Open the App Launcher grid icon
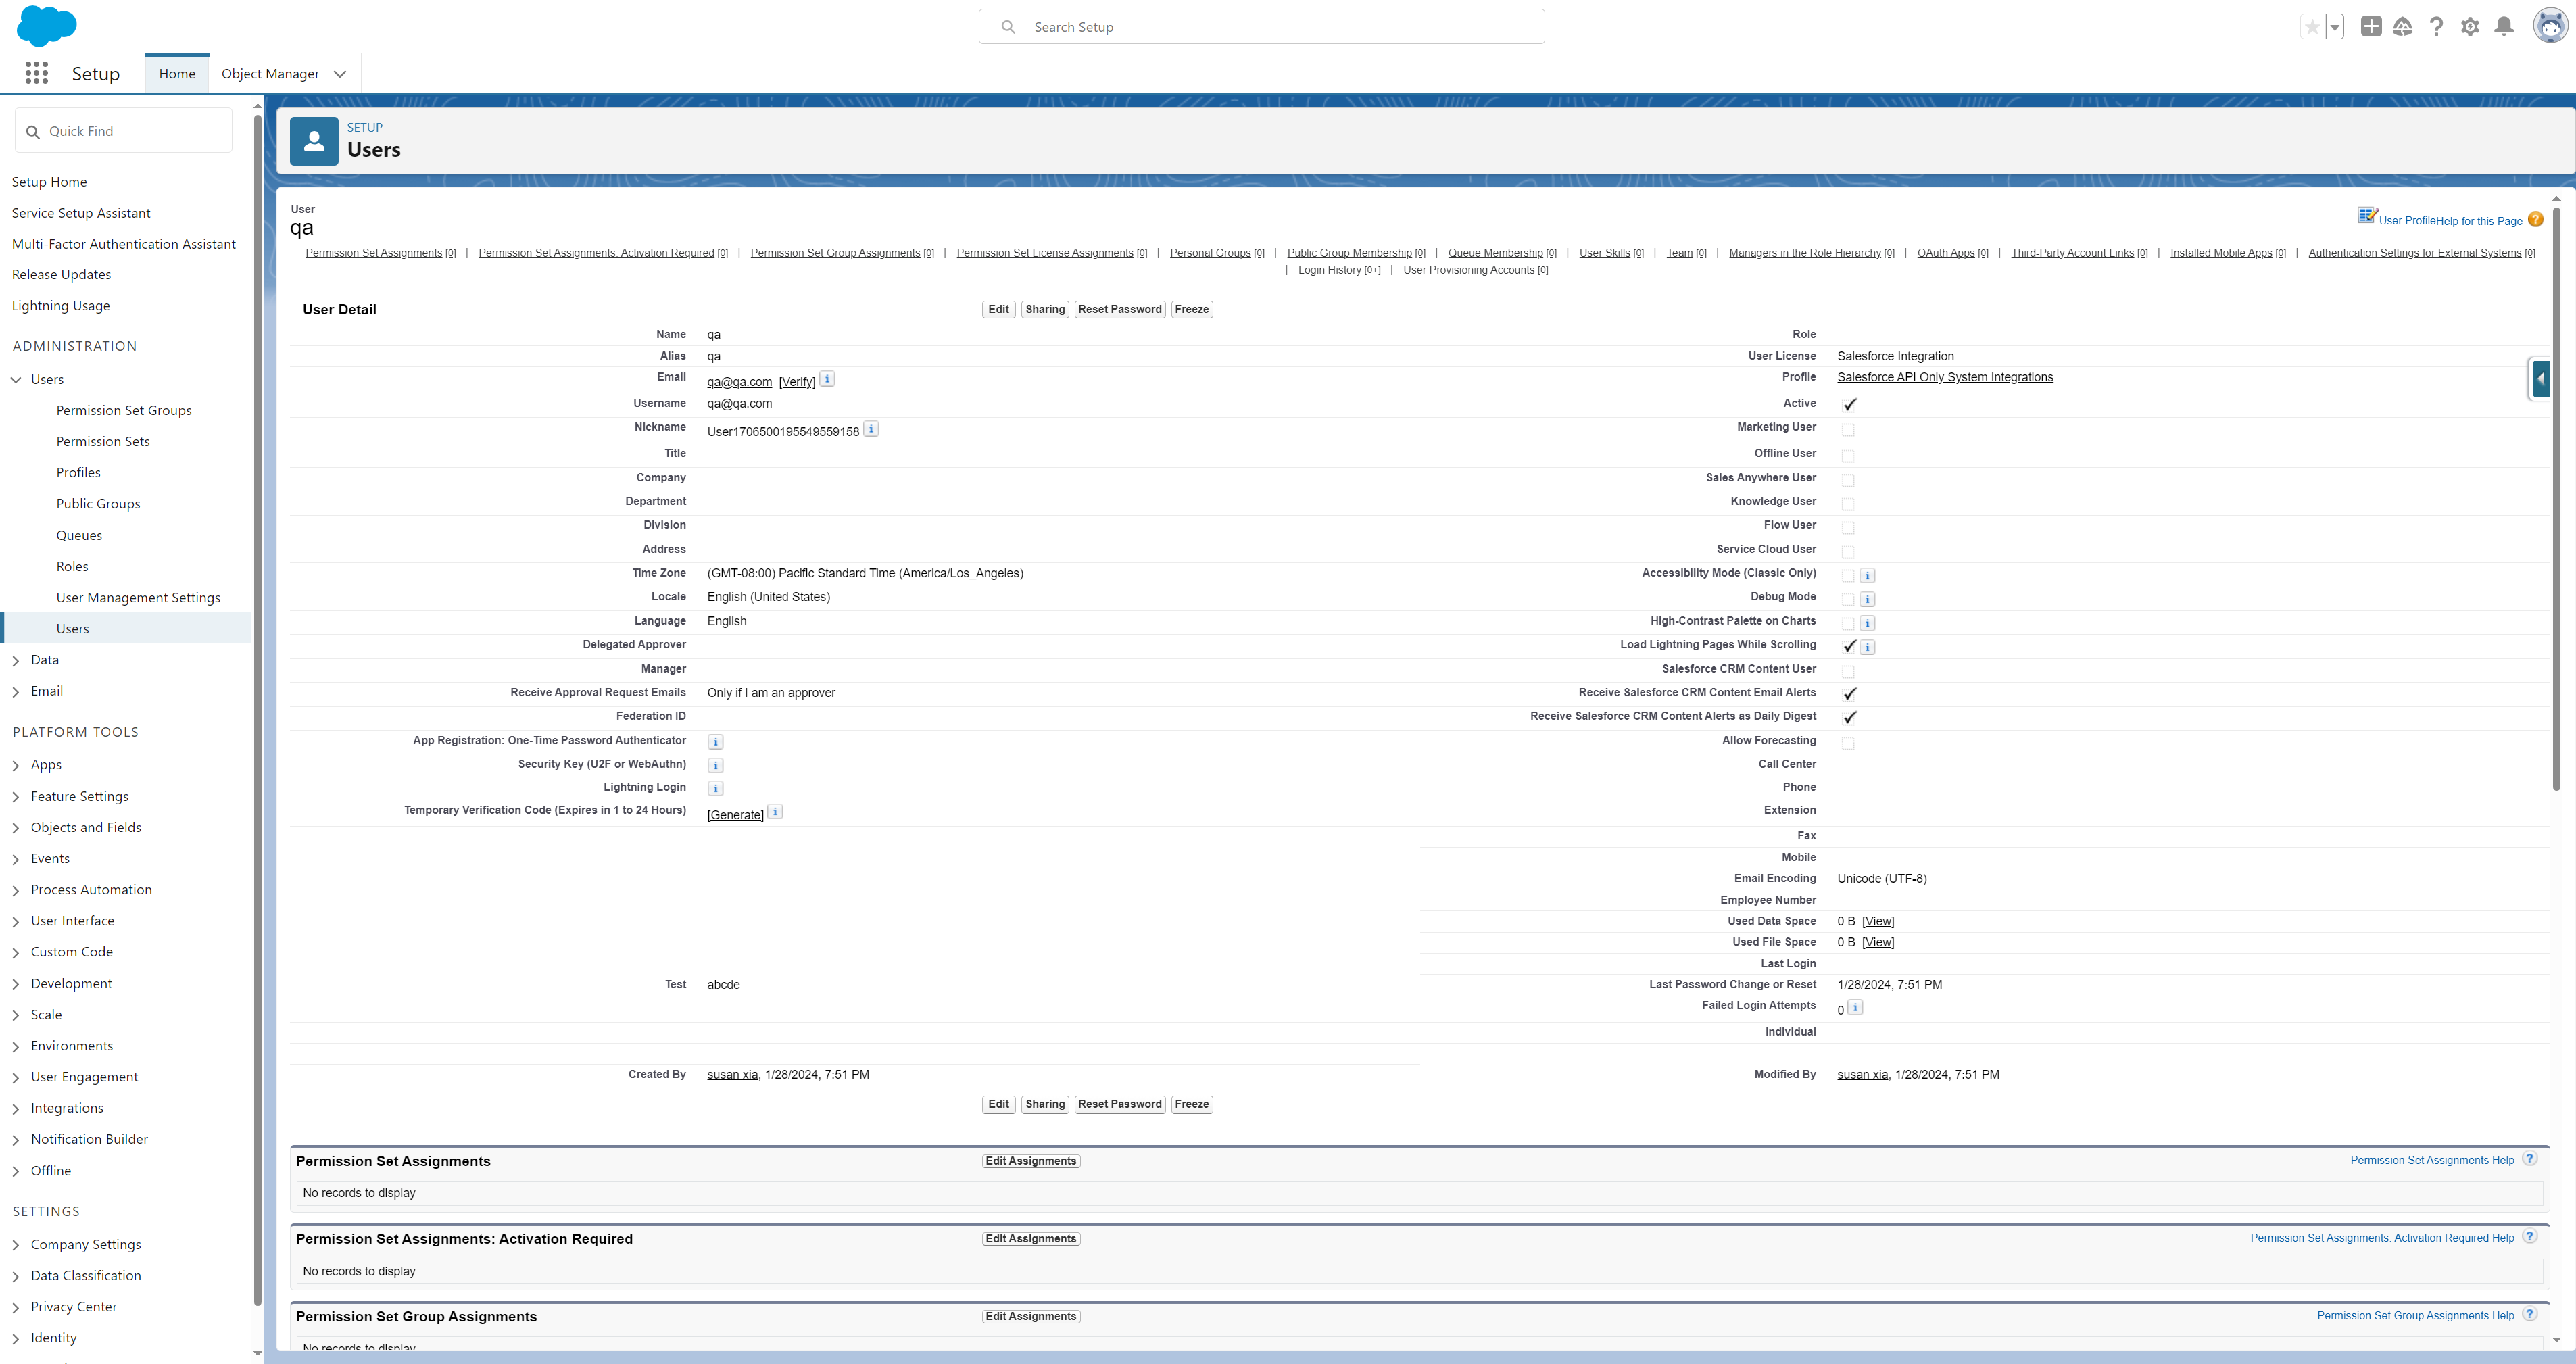The height and width of the screenshot is (1364, 2576). click(x=37, y=73)
